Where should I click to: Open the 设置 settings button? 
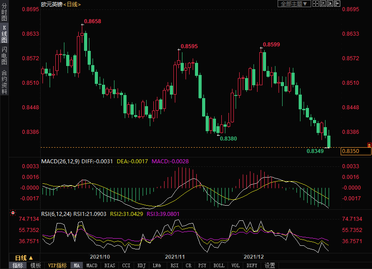coord(270,265)
